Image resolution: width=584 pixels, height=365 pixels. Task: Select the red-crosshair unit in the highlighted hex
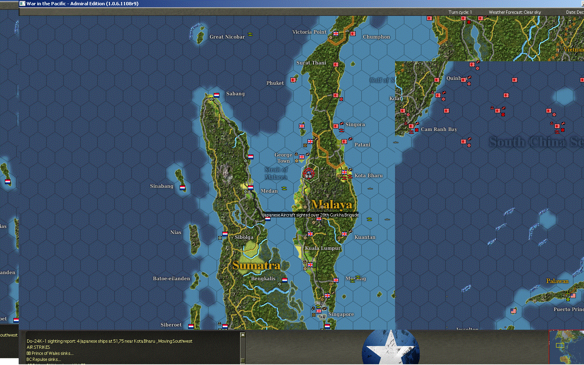click(309, 174)
